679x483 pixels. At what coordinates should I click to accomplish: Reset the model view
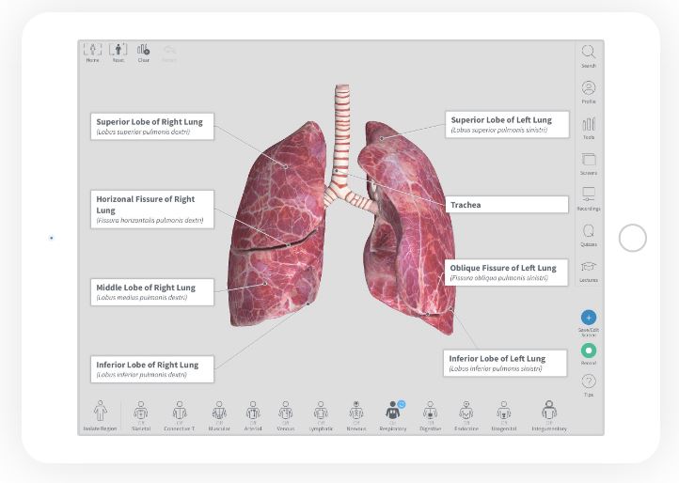(x=118, y=50)
